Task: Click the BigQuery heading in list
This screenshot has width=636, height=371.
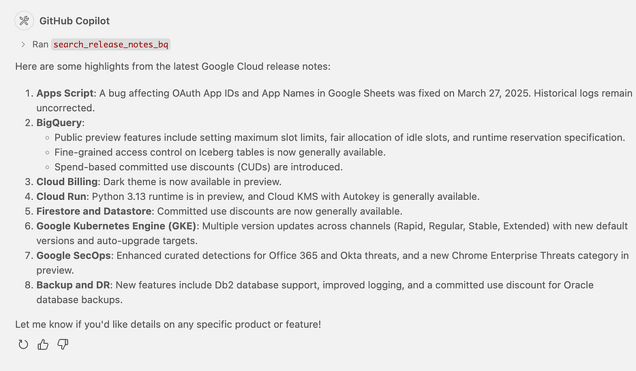Action: point(59,123)
